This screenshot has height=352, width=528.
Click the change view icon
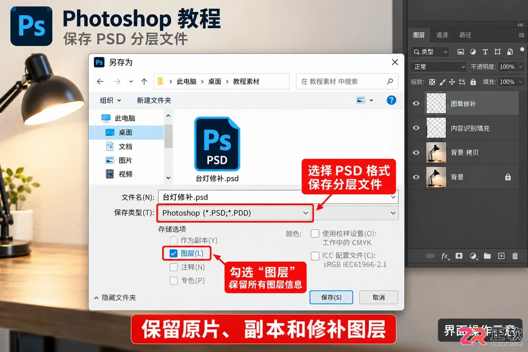click(361, 100)
